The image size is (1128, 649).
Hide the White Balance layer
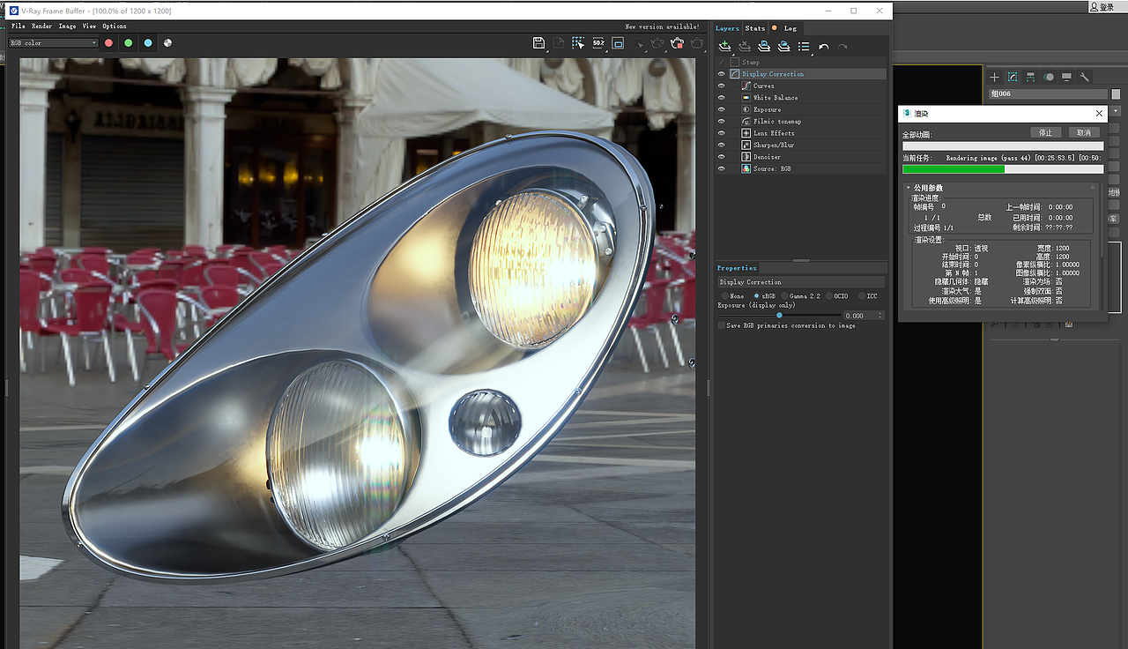point(722,98)
